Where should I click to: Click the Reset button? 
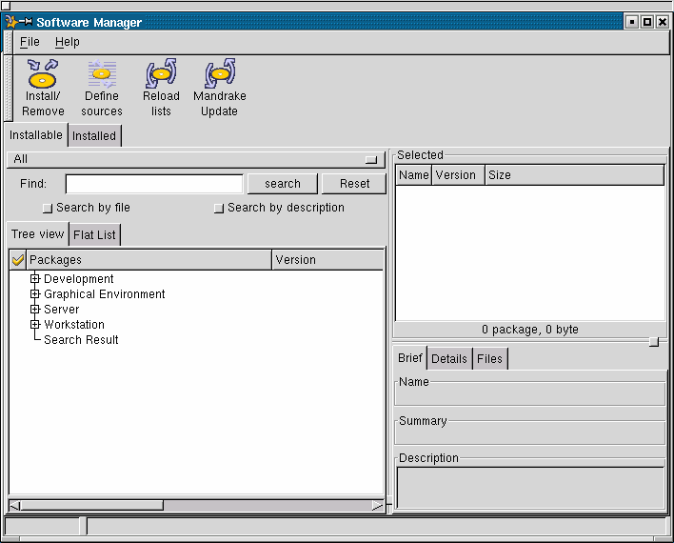coord(354,184)
